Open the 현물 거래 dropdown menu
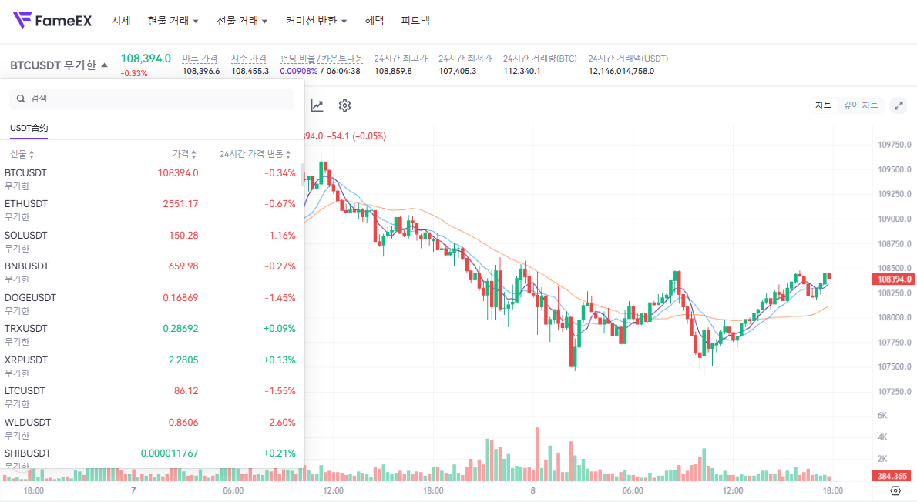 coord(173,21)
